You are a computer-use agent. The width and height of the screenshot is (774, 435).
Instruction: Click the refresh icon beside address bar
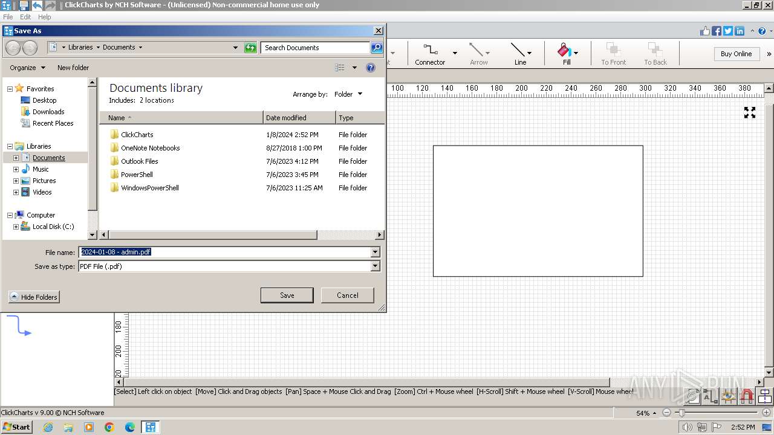click(x=250, y=47)
